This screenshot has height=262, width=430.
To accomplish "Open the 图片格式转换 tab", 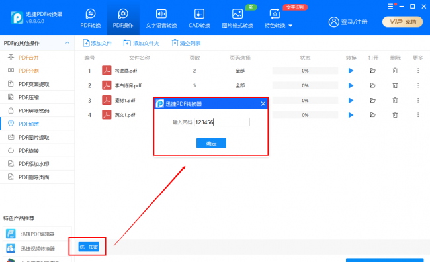I will [237, 19].
